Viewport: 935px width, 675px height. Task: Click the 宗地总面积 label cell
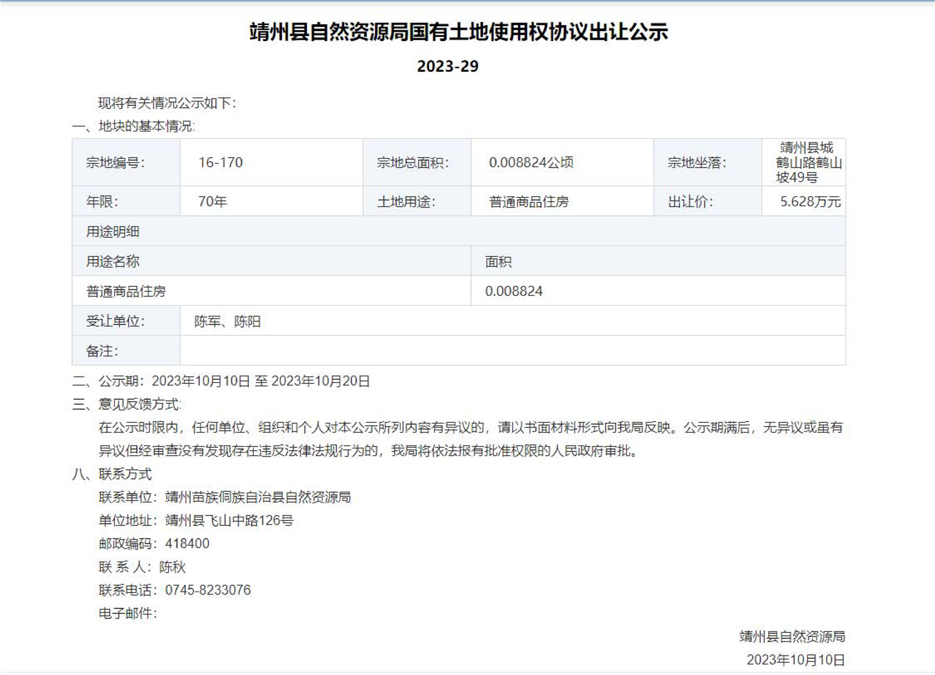pos(417,163)
